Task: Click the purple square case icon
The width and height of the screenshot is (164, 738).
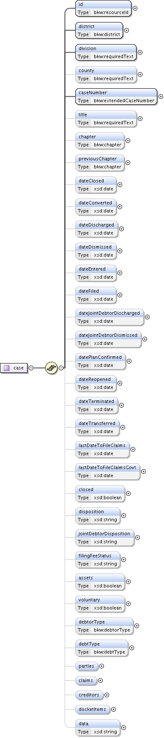Action: coord(6,368)
